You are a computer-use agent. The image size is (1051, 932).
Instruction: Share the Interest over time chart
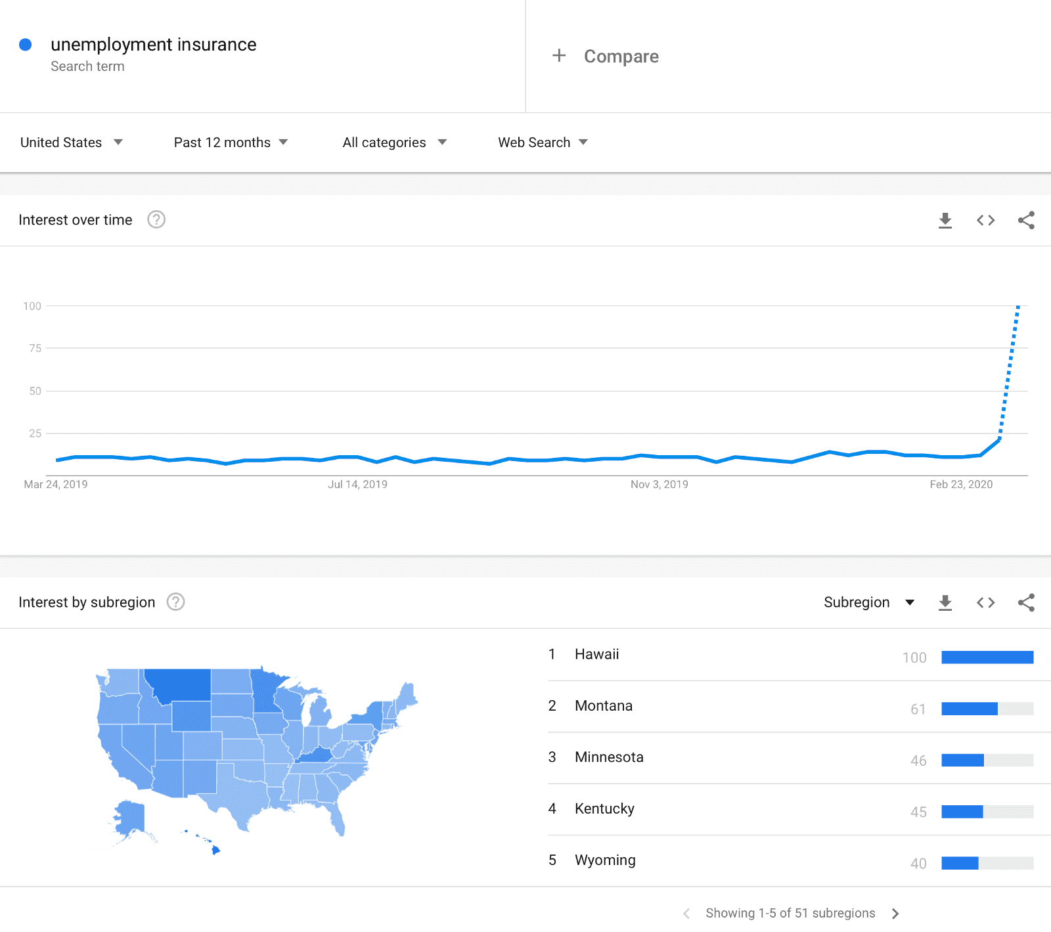tap(1026, 220)
